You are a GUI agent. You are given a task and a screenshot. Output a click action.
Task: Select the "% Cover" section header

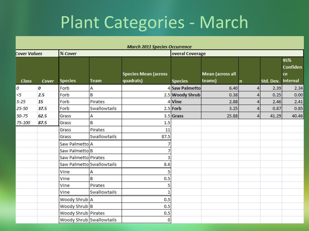click(x=68, y=54)
